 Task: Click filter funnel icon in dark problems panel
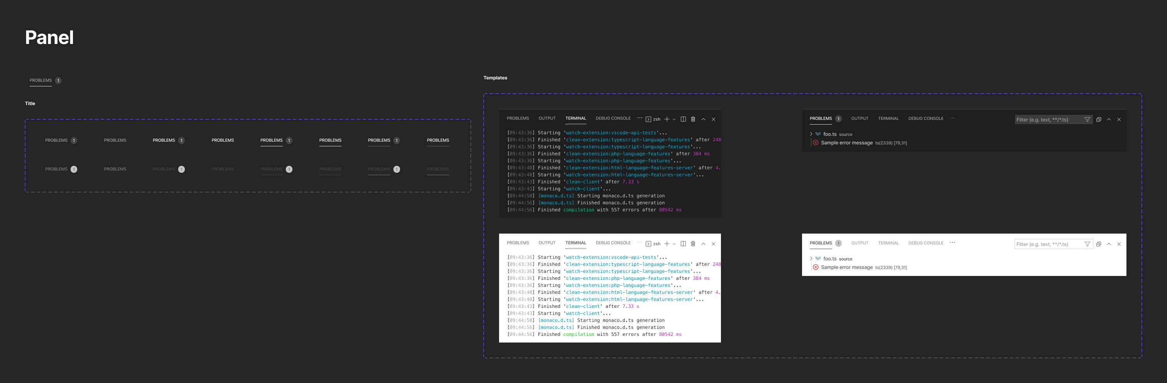pos(1087,120)
